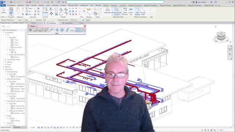The image size is (235, 132).
Task: Click the red X Delete tool
Action: [76, 14]
